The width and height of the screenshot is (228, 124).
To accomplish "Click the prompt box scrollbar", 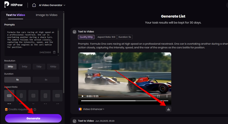I will 58,41.
